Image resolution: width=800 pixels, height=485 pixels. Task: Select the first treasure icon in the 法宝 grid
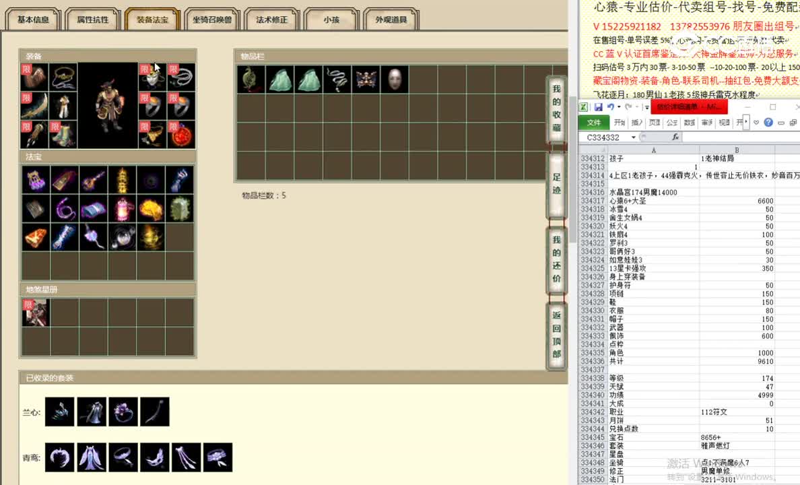click(35, 179)
